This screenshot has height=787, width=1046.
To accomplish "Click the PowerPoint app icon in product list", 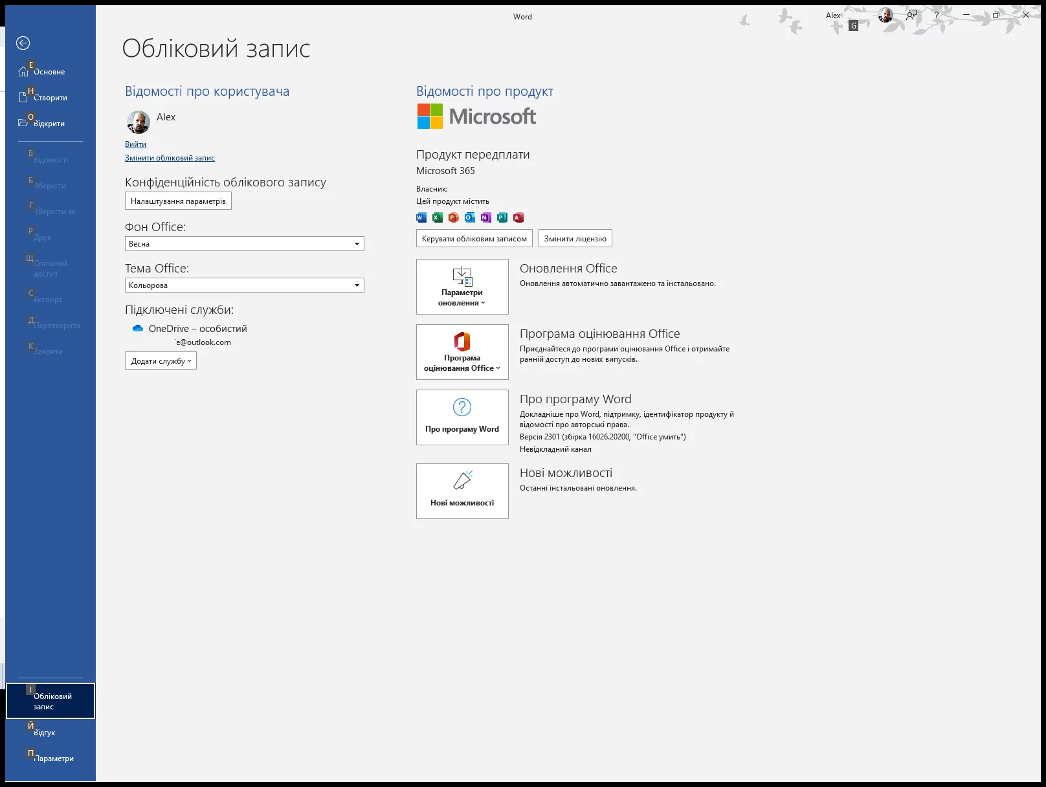I will (x=453, y=217).
